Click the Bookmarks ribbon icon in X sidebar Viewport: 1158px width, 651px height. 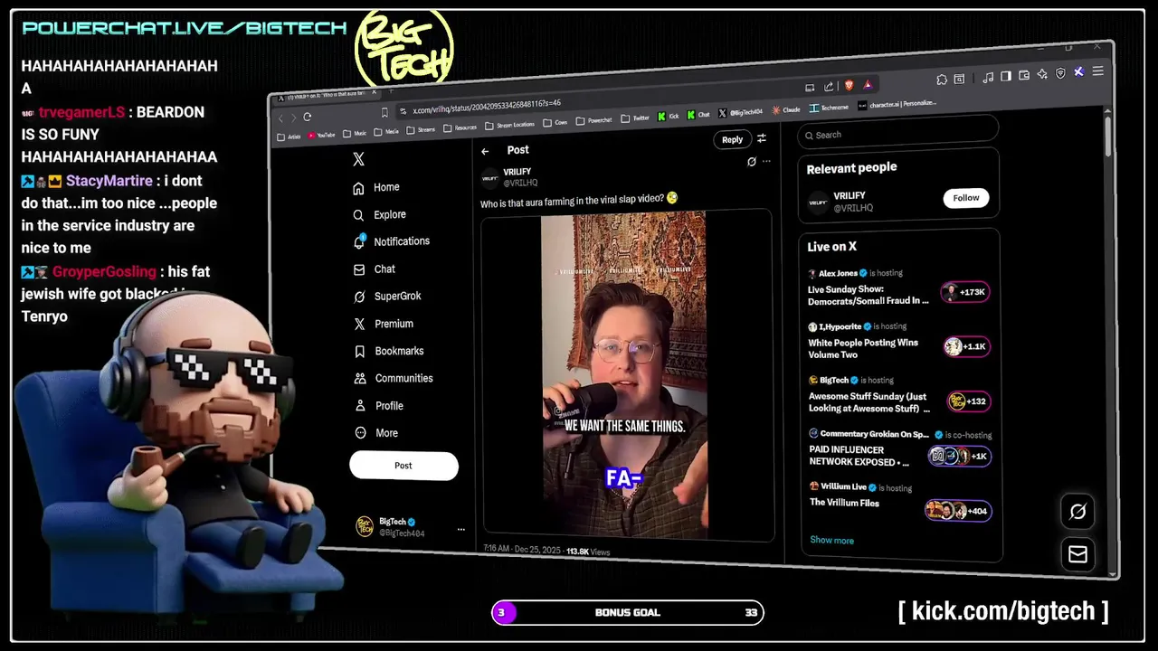pos(359,351)
